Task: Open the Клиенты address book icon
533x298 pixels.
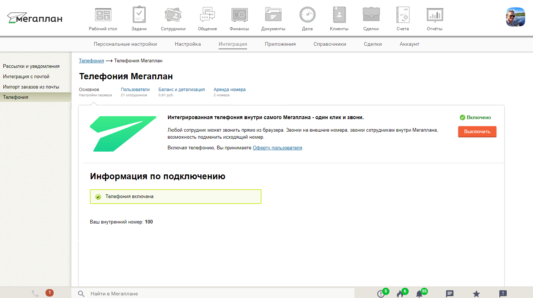Action: coord(339,15)
